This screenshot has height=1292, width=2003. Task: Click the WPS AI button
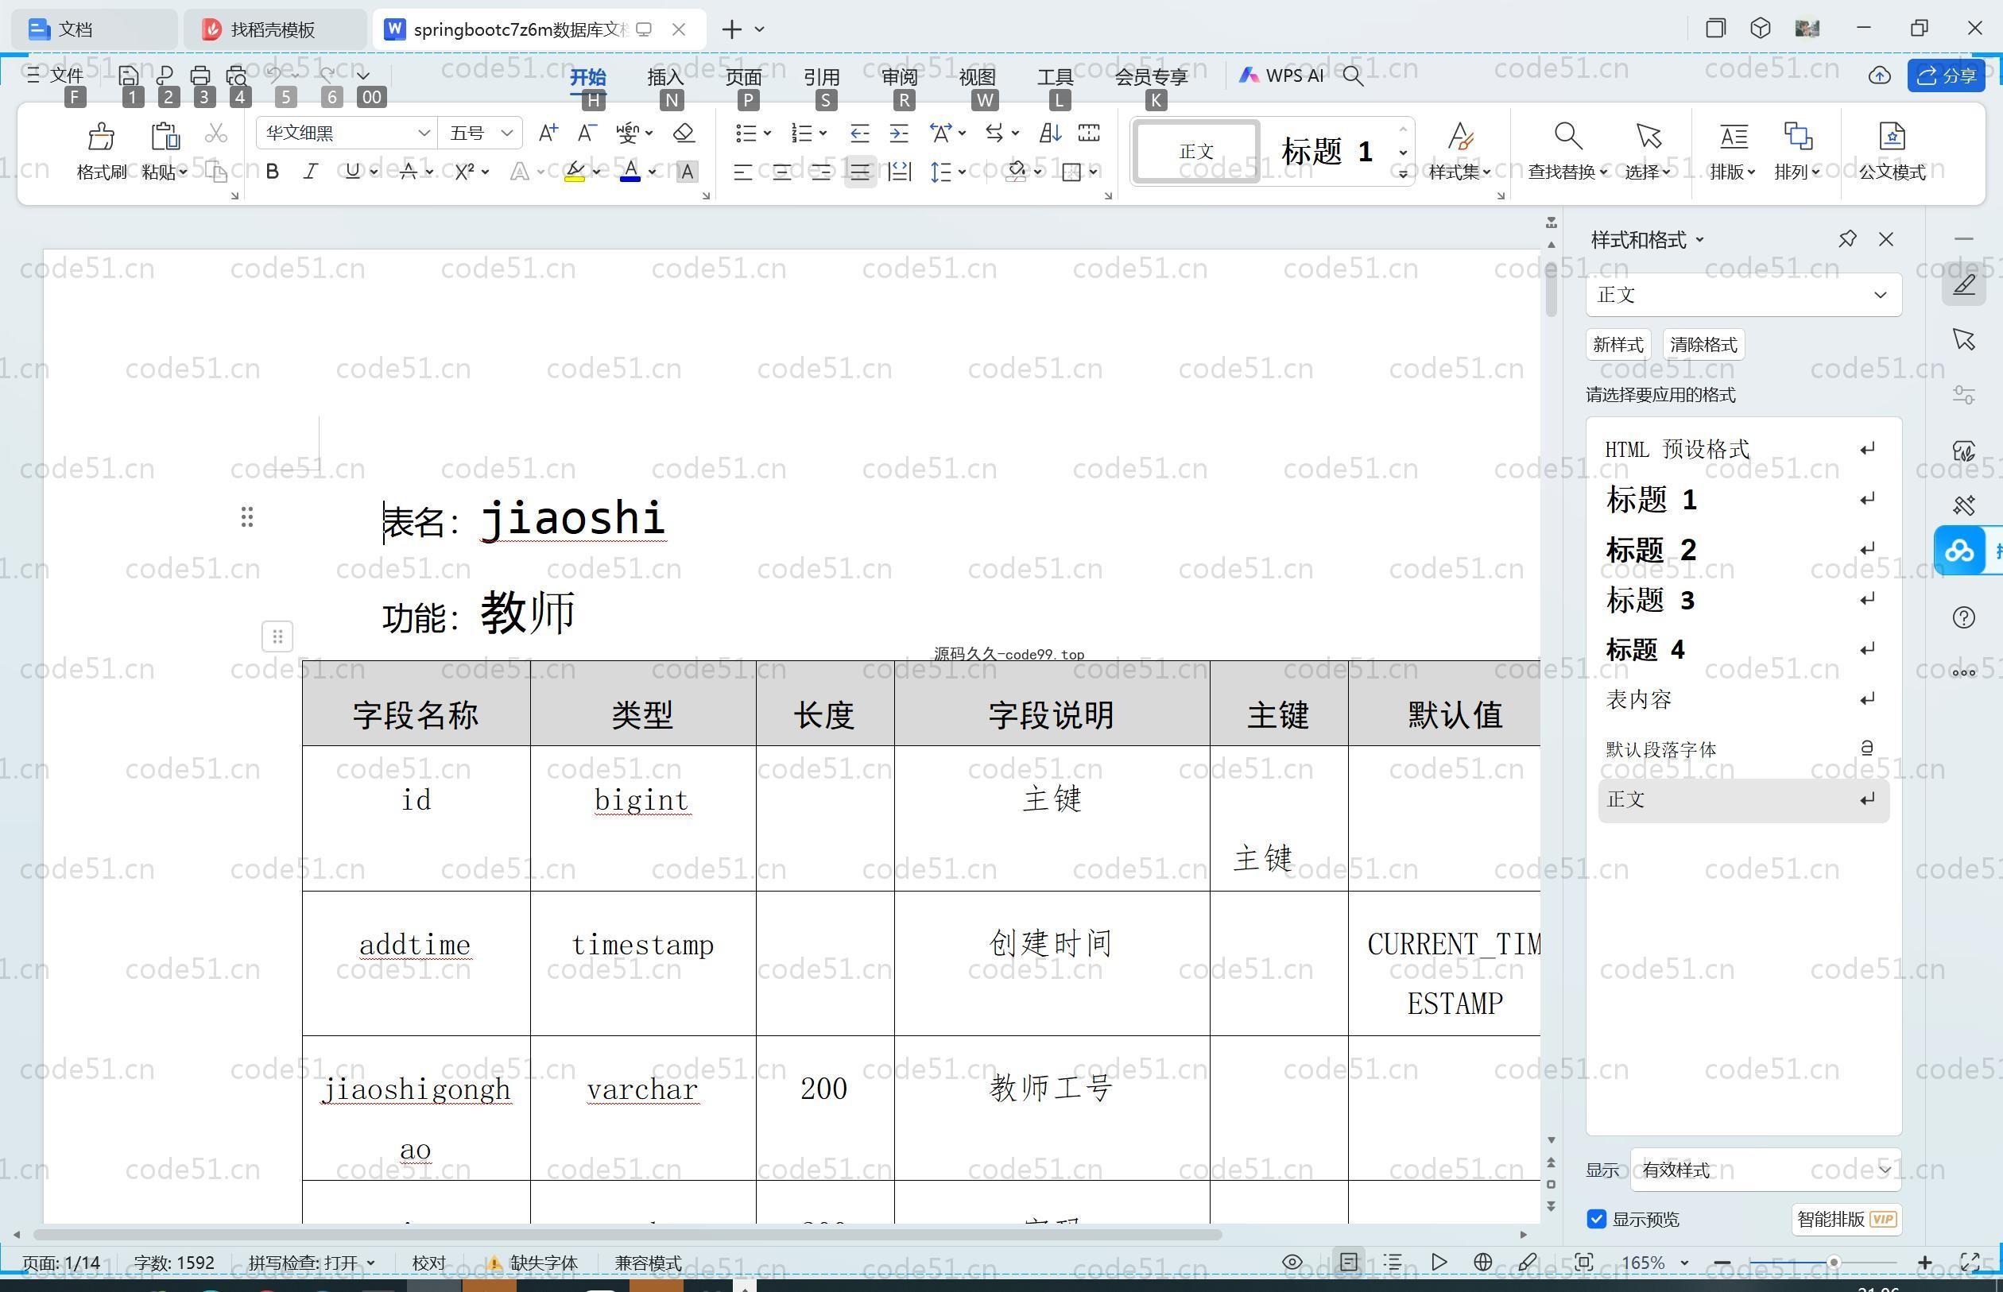pos(1281,75)
